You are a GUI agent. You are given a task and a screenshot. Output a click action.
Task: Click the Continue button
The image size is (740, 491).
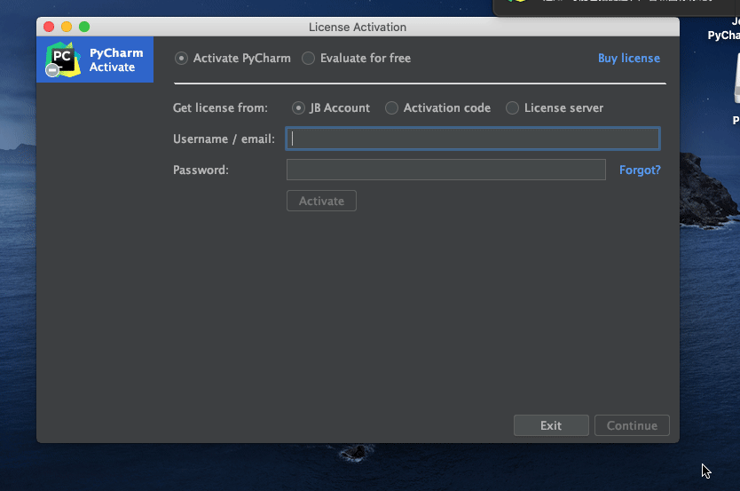point(632,425)
